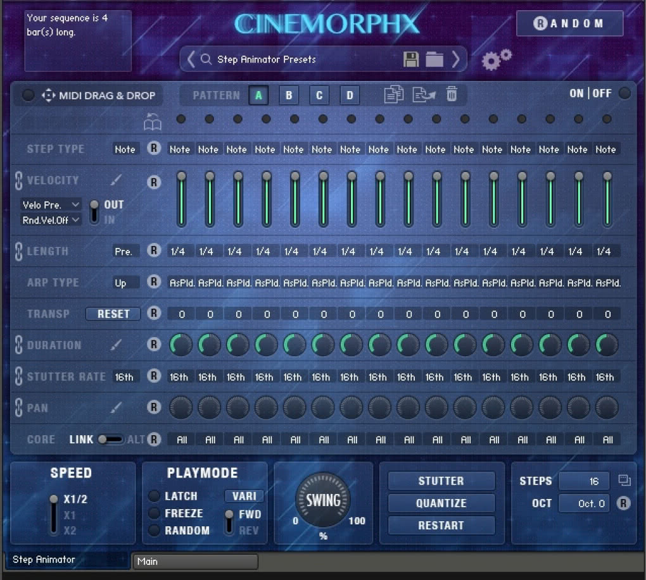Randomize Velocity row with R button
Screen dimensions: 646x580
154,182
